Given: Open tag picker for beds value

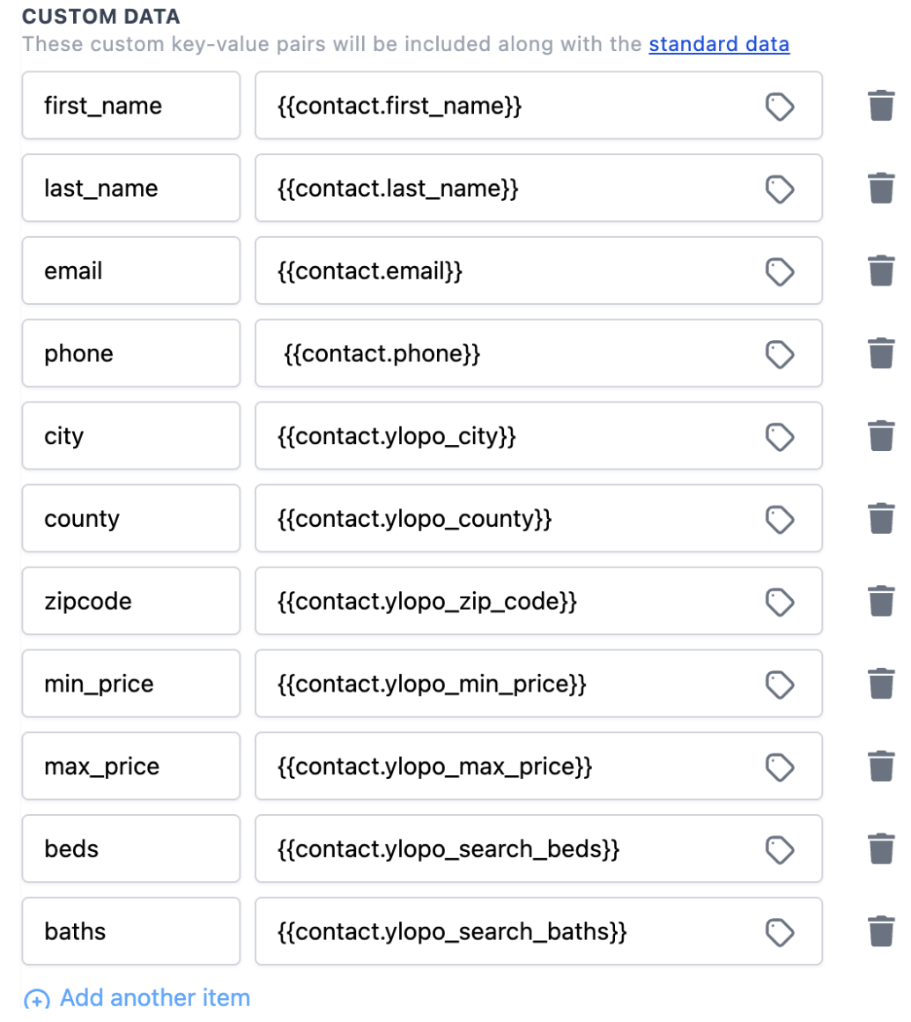Looking at the screenshot, I should tap(779, 849).
